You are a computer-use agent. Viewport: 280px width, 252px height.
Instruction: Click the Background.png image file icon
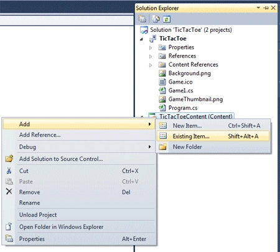(x=162, y=73)
